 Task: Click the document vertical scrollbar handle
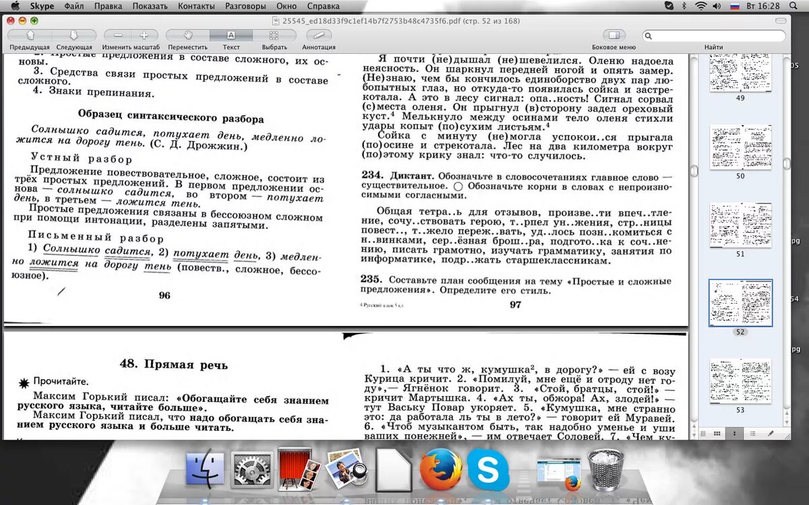[694, 171]
